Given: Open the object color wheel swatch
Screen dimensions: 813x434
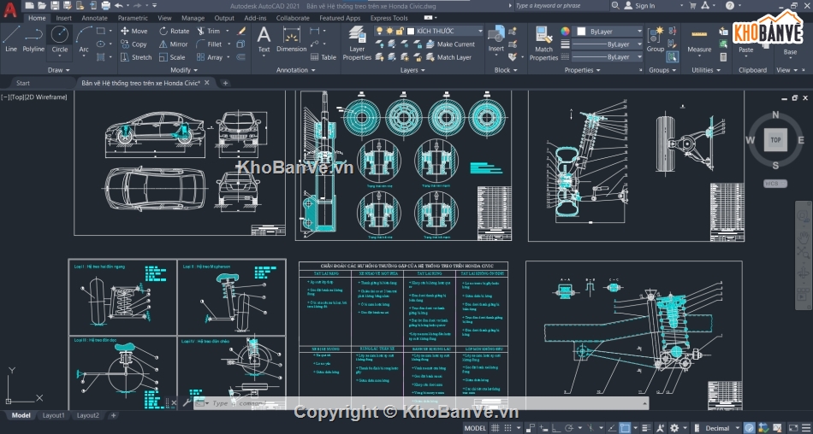Looking at the screenshot, I should tap(565, 31).
